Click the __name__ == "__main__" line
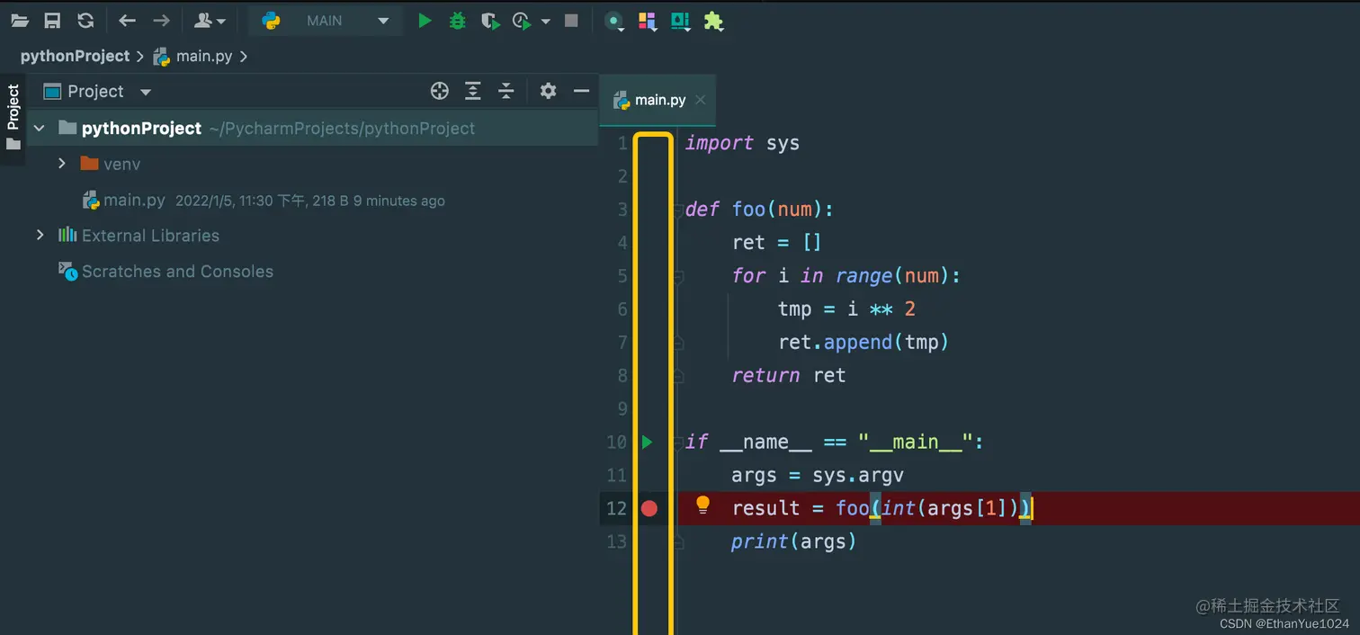Viewport: 1360px width, 635px height. click(x=836, y=443)
